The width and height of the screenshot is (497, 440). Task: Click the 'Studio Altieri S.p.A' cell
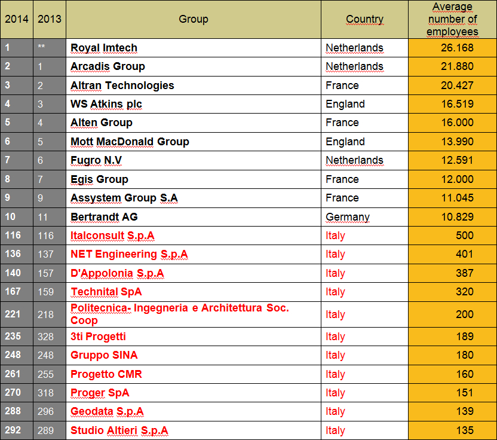pyautogui.click(x=194, y=430)
